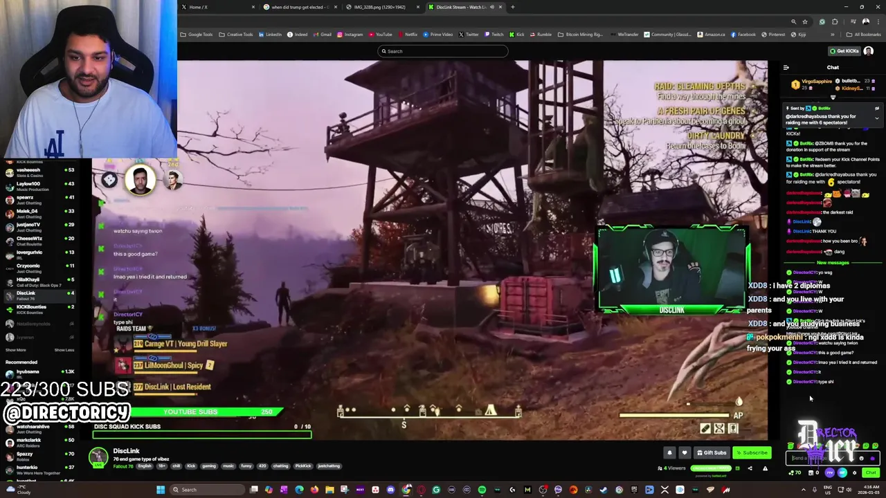
Task: Open emoji picker in chat input
Action: pos(861,458)
